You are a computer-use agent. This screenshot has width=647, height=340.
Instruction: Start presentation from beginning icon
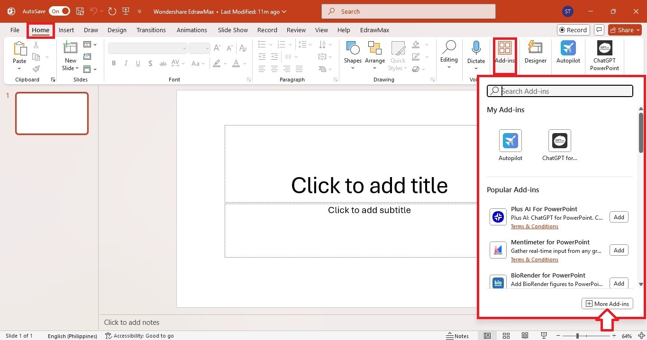126,11
